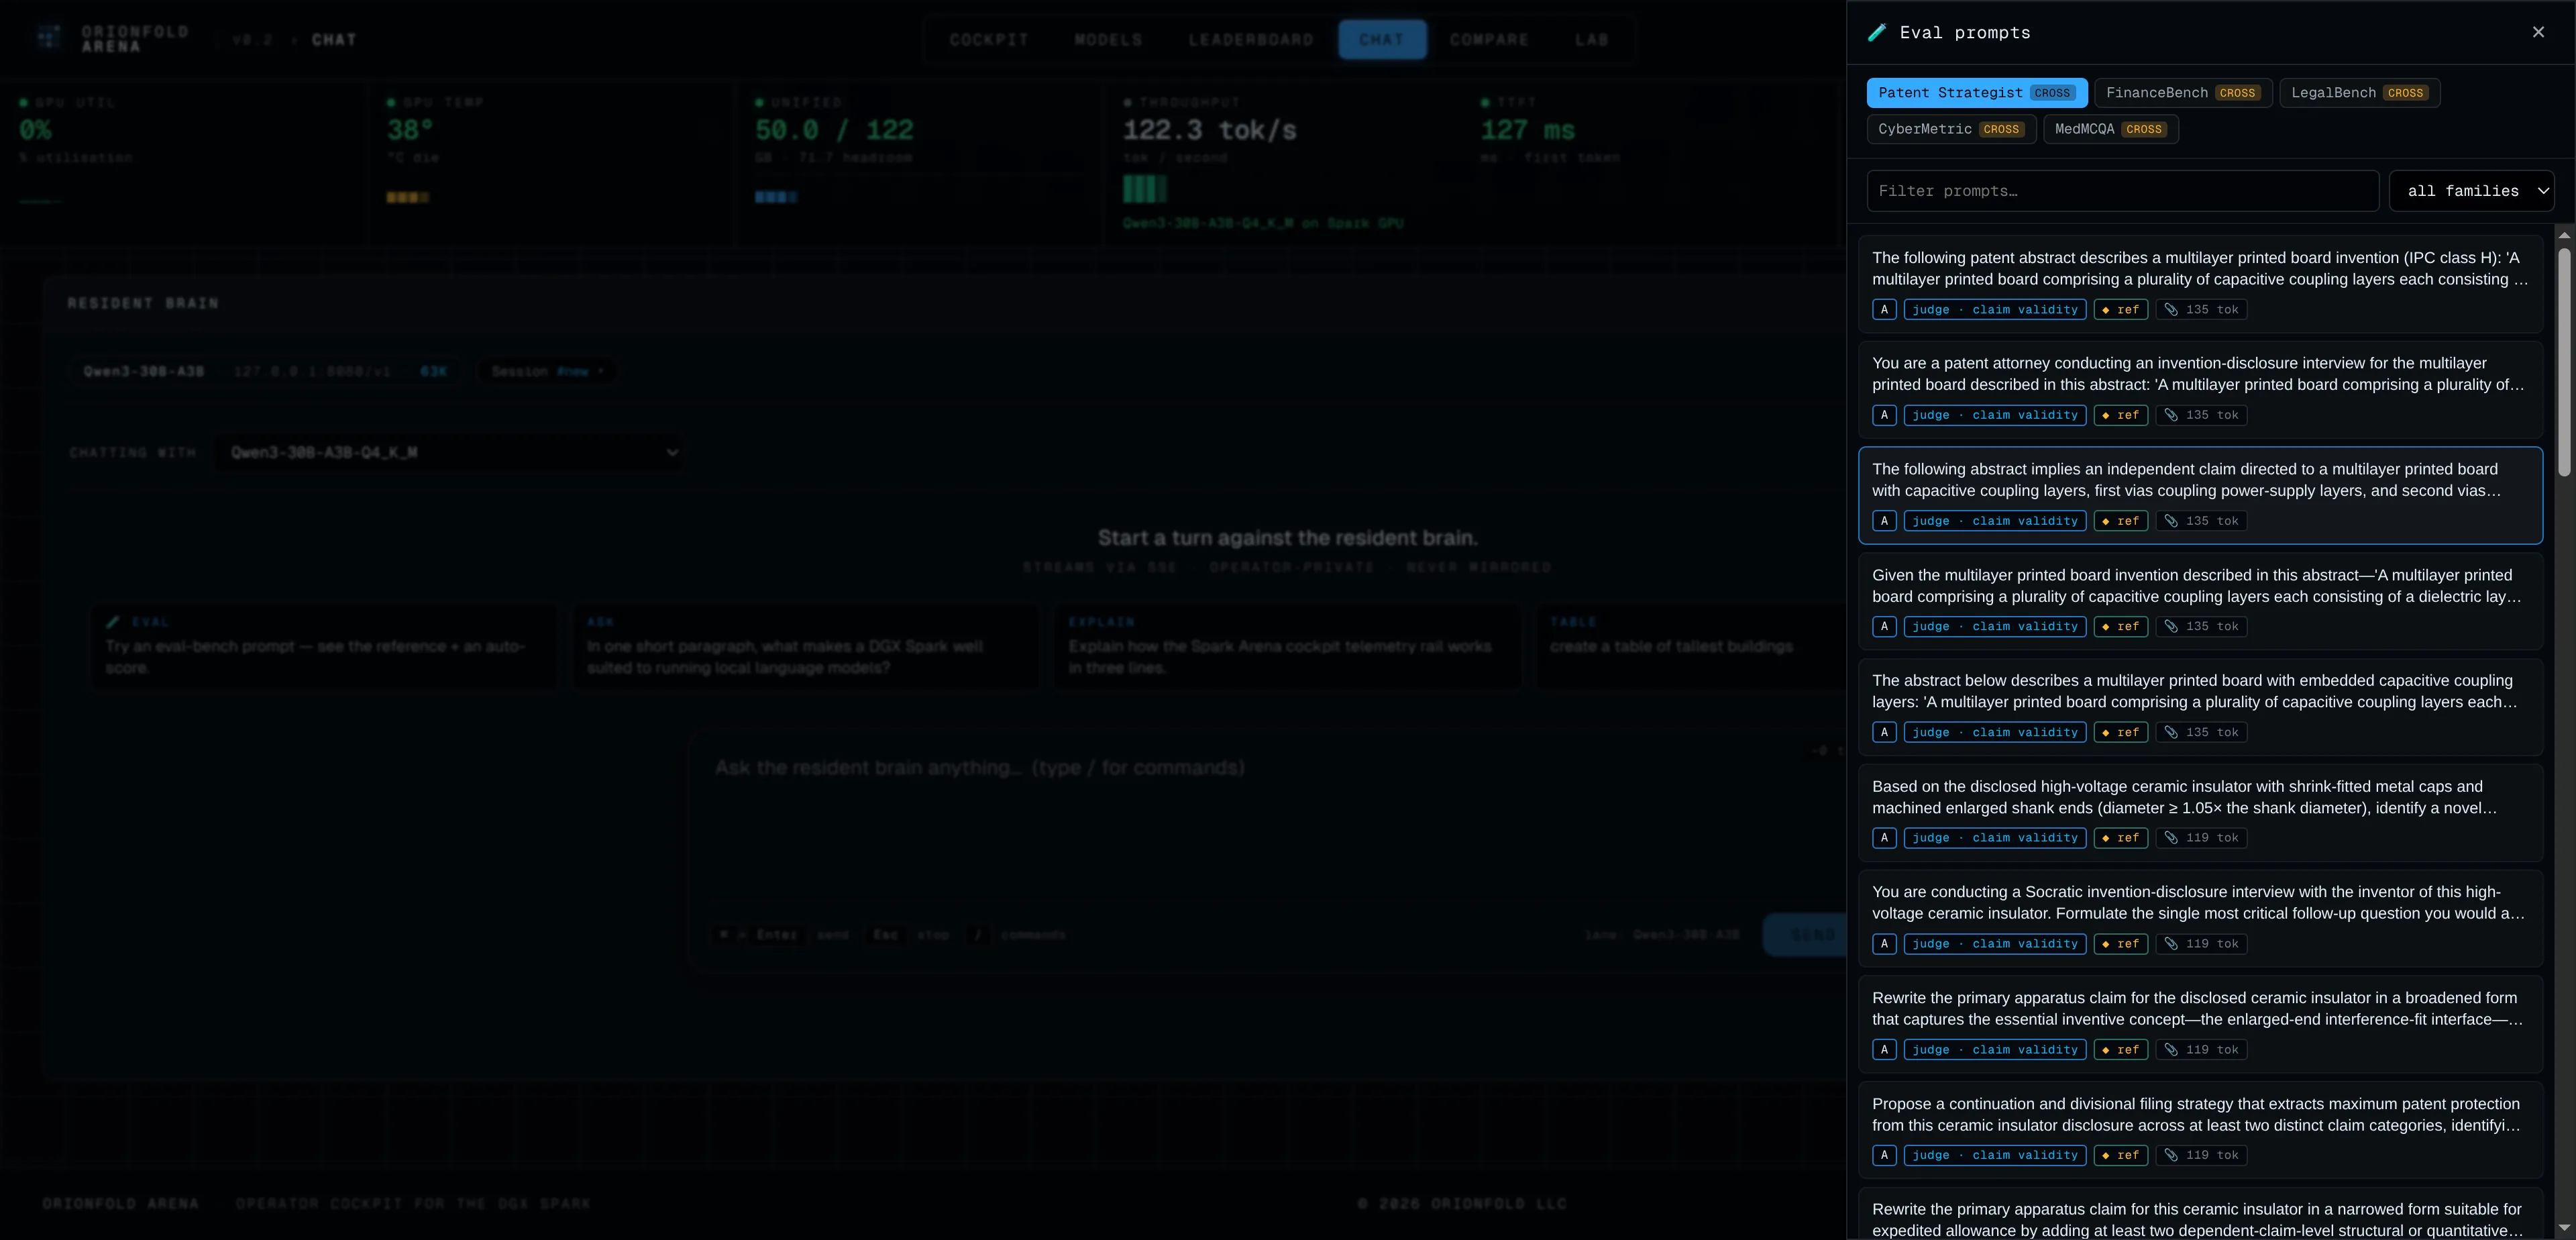The height and width of the screenshot is (1240, 2576).
Task: Click the '38°' GPU temp value in background
Action: [409, 130]
